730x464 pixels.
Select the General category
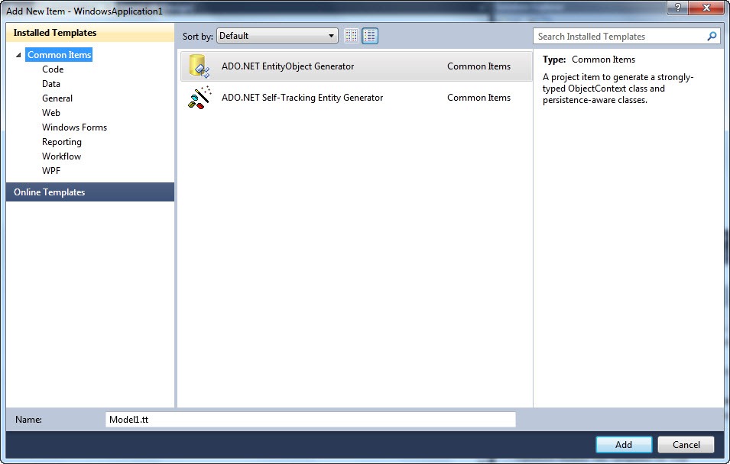coord(57,98)
